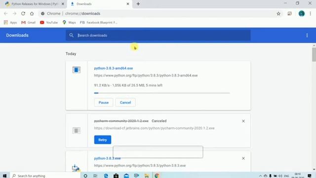Show hidden system tray icons

[x=260, y=176]
